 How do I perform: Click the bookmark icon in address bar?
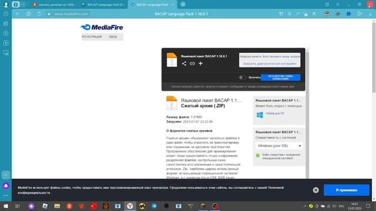[x=314, y=14]
